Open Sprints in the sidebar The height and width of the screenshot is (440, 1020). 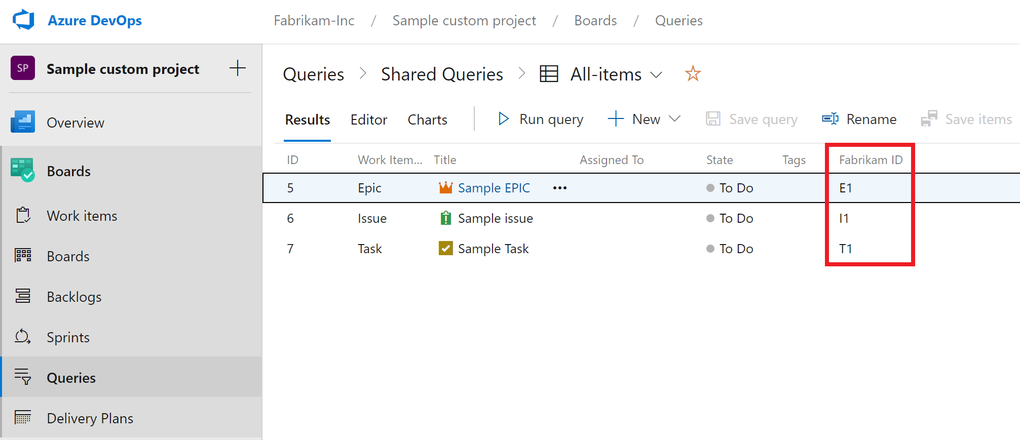click(68, 337)
